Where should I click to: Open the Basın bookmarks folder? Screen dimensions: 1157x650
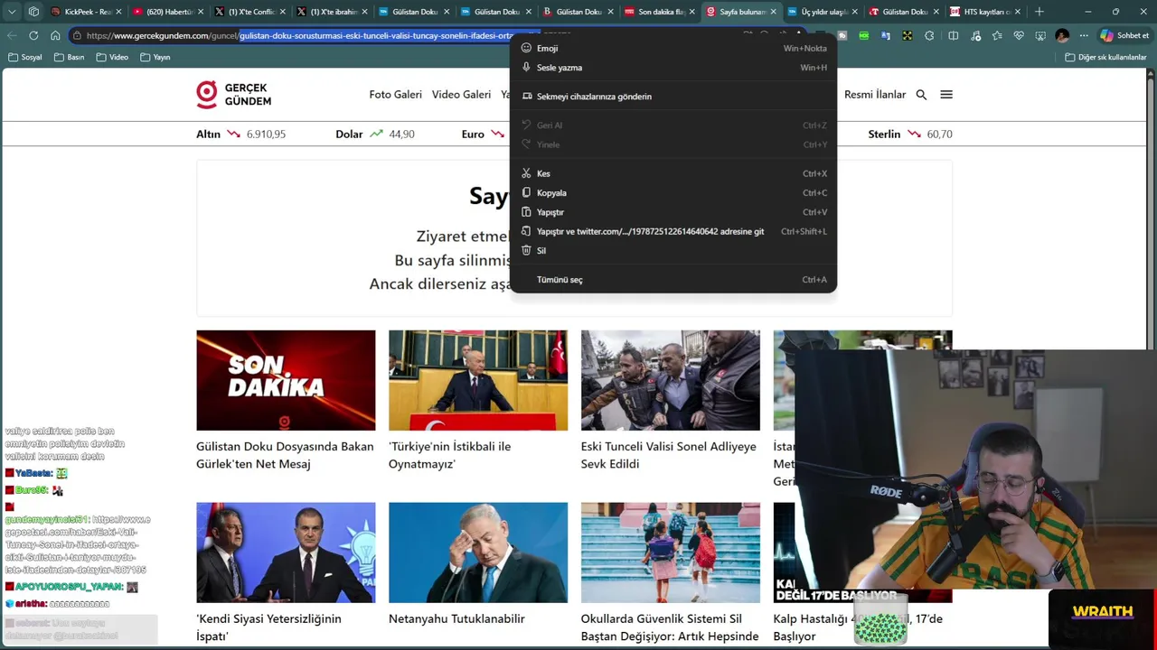[x=69, y=57]
